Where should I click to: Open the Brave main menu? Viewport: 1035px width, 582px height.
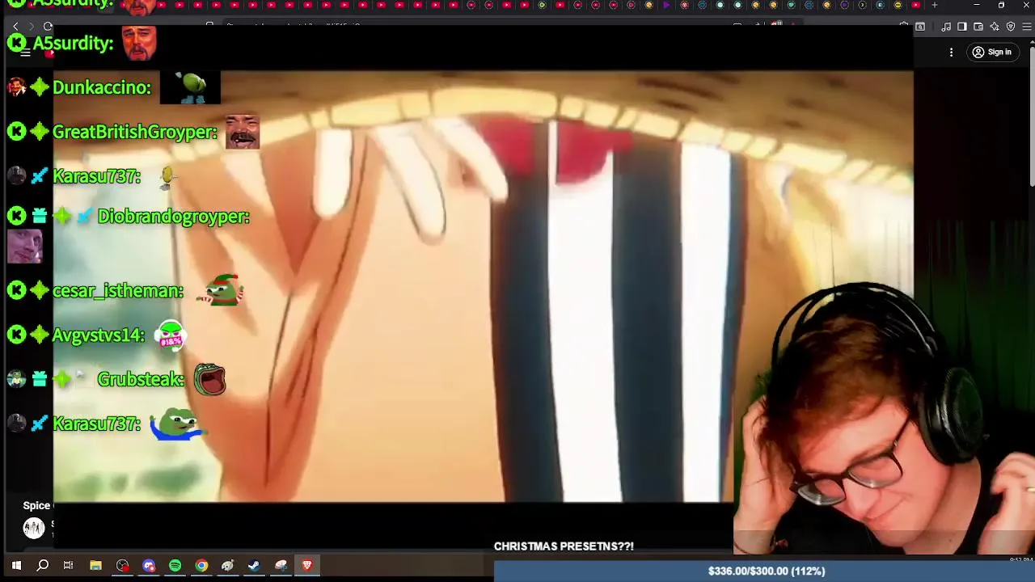tap(1027, 27)
